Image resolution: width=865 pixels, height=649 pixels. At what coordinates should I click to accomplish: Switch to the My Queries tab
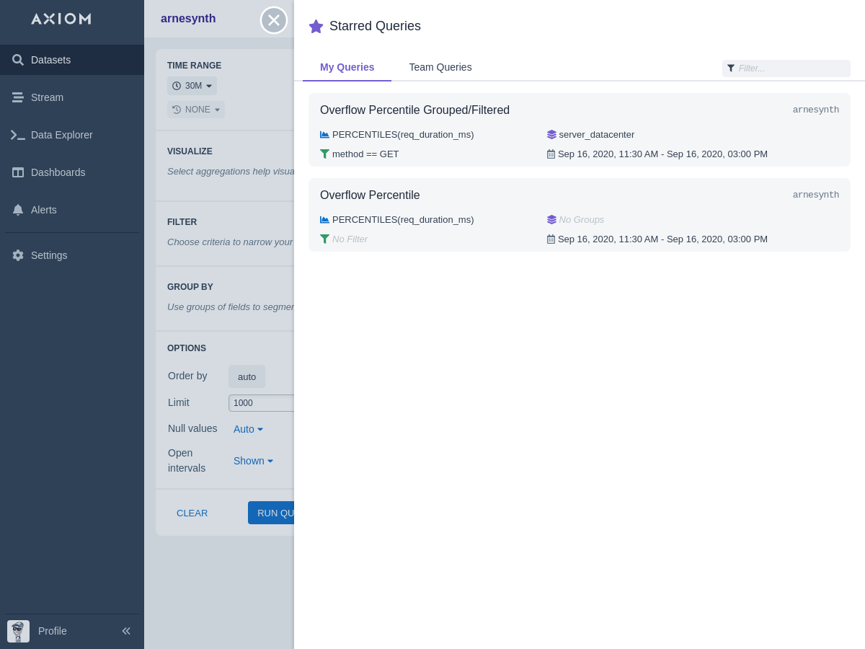tap(347, 67)
